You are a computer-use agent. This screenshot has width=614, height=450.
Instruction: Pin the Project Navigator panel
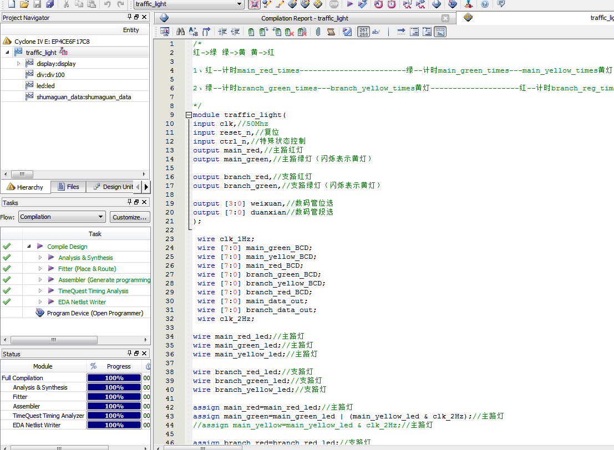click(x=130, y=17)
